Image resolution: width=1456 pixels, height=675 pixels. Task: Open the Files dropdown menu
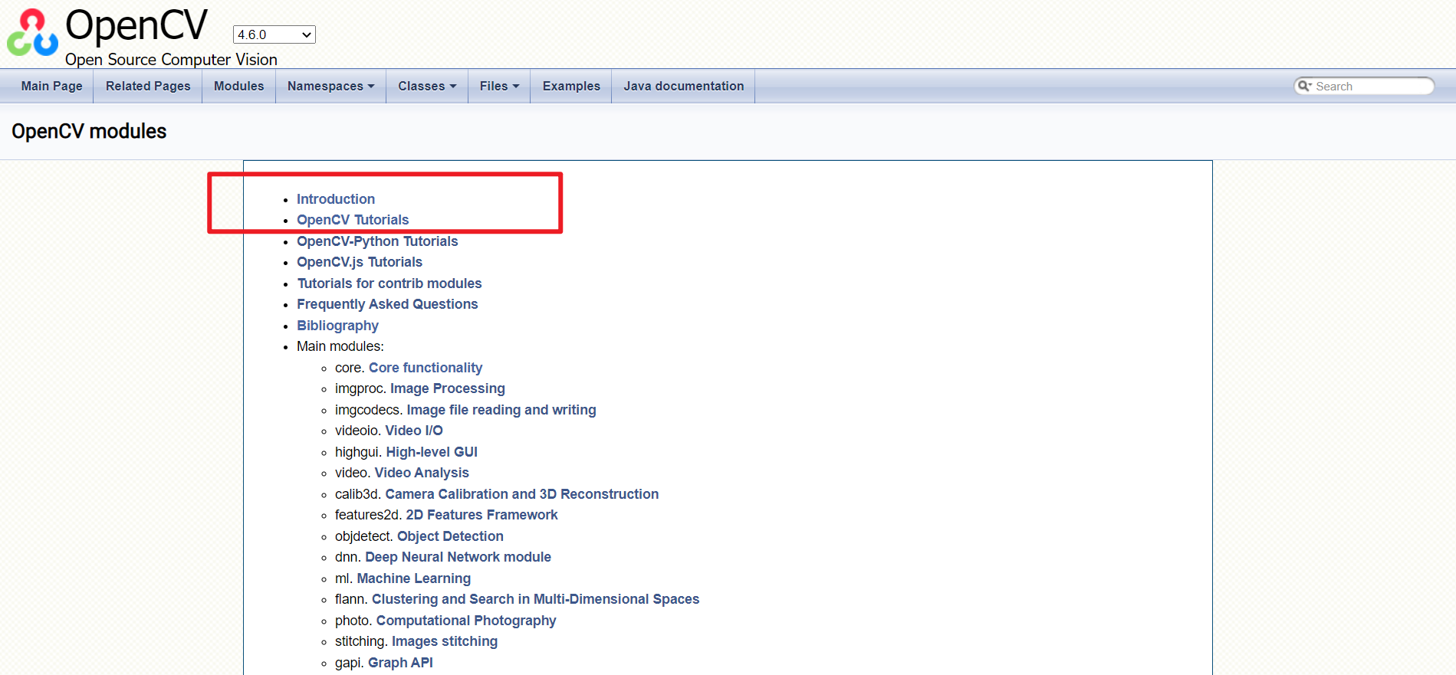pos(498,86)
